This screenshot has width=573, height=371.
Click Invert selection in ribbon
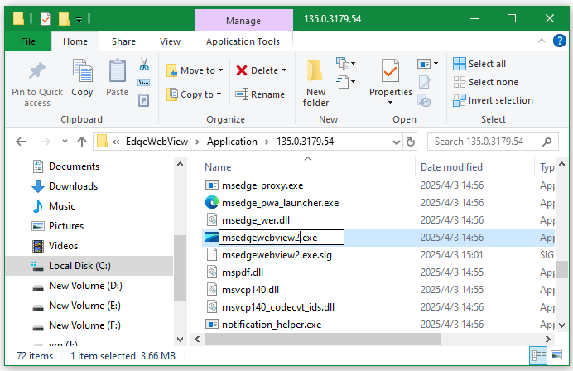tap(493, 100)
